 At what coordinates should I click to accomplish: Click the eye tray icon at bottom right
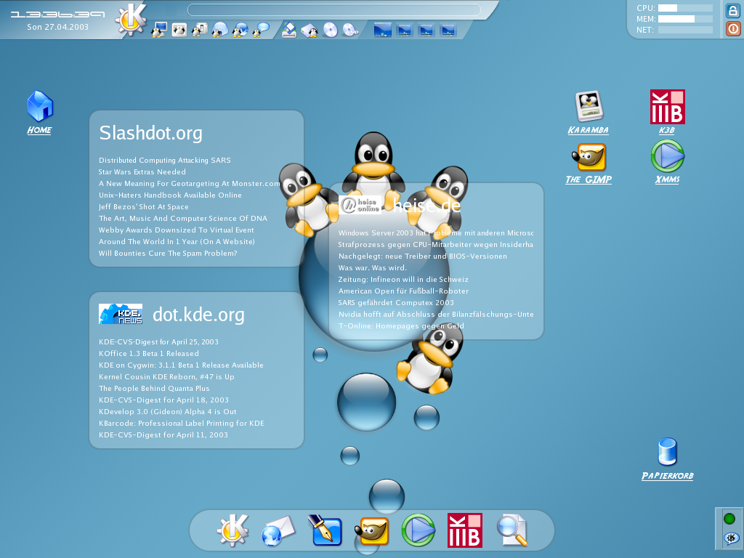click(730, 538)
